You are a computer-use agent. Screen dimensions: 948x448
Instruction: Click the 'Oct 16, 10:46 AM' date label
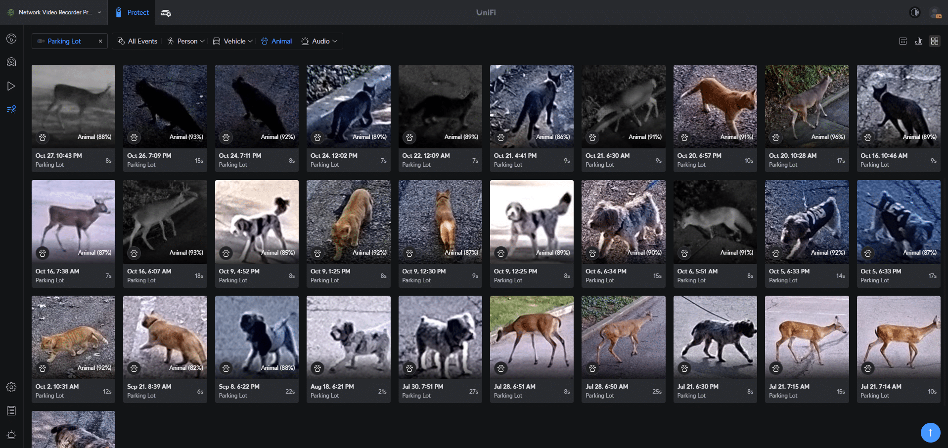[884, 155]
